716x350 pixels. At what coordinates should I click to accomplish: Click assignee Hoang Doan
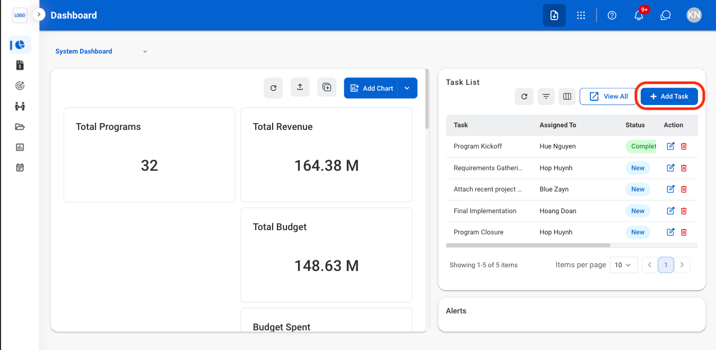coord(557,211)
